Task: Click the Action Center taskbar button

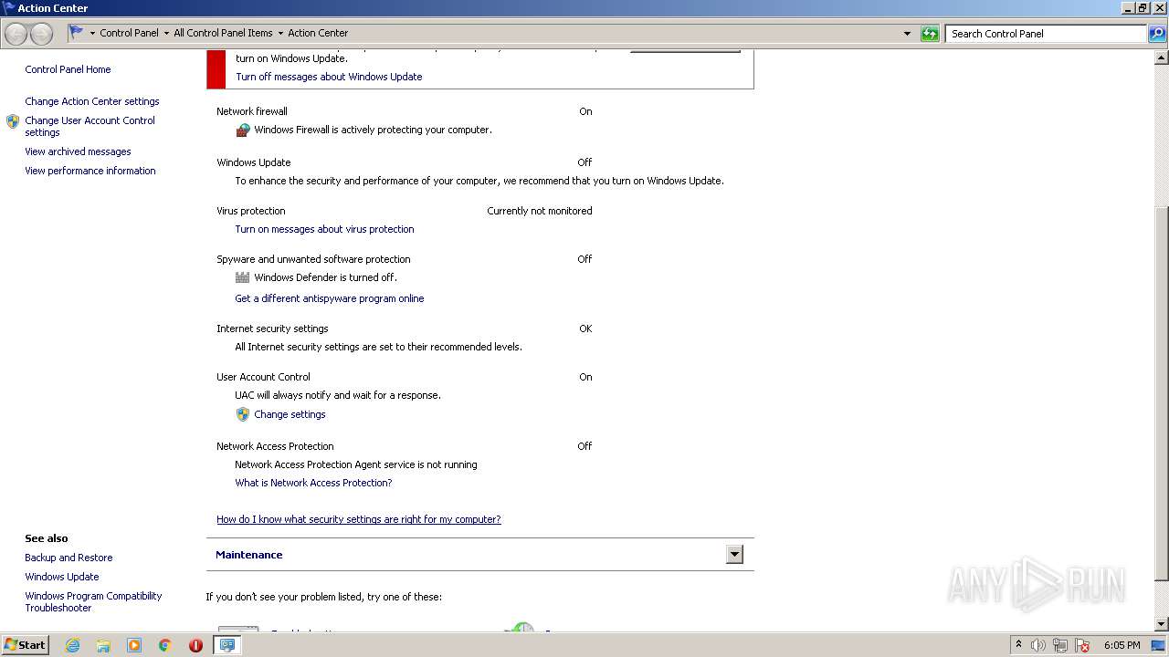Action: coord(226,645)
